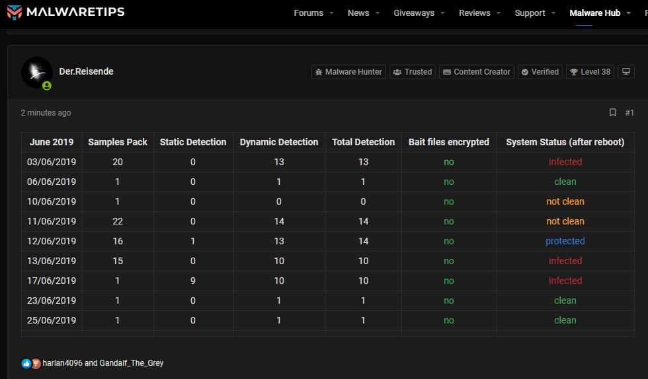Image resolution: width=648 pixels, height=379 pixels.
Task: Click the Level 38 badge
Action: [590, 72]
